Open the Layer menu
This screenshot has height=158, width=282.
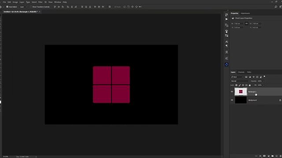point(22,2)
